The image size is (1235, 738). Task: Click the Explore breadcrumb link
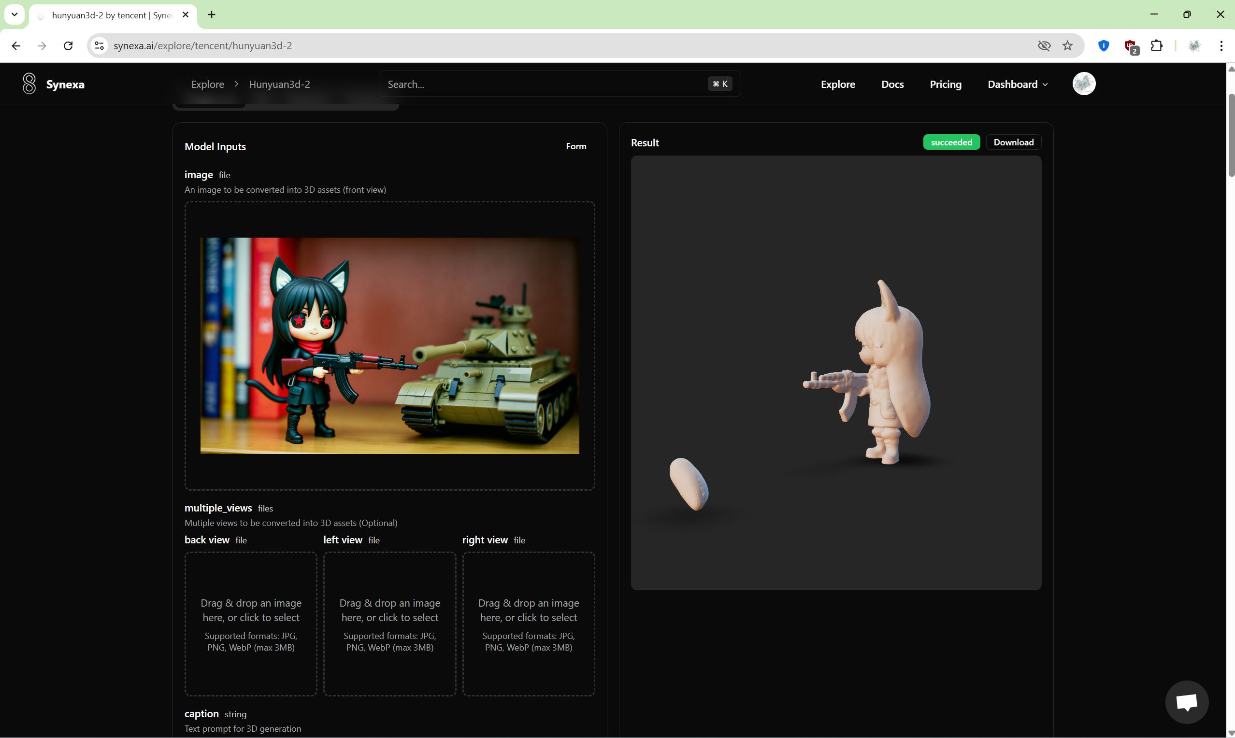pos(207,84)
